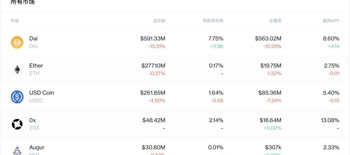Click Dai deposit rate 7.75%
350x155 pixels.
[216, 38]
